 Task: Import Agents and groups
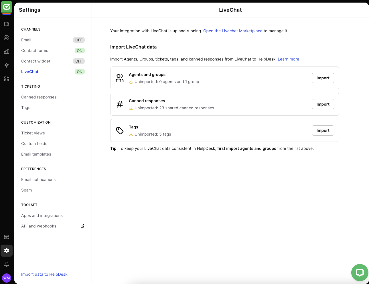[323, 78]
